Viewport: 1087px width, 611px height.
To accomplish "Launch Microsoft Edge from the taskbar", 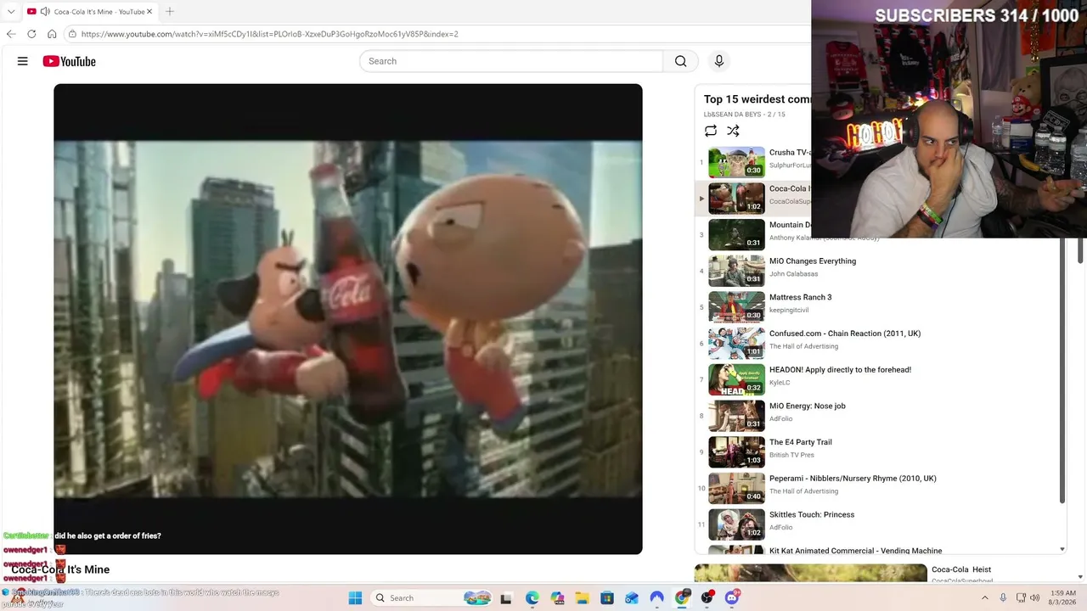I will click(x=532, y=598).
